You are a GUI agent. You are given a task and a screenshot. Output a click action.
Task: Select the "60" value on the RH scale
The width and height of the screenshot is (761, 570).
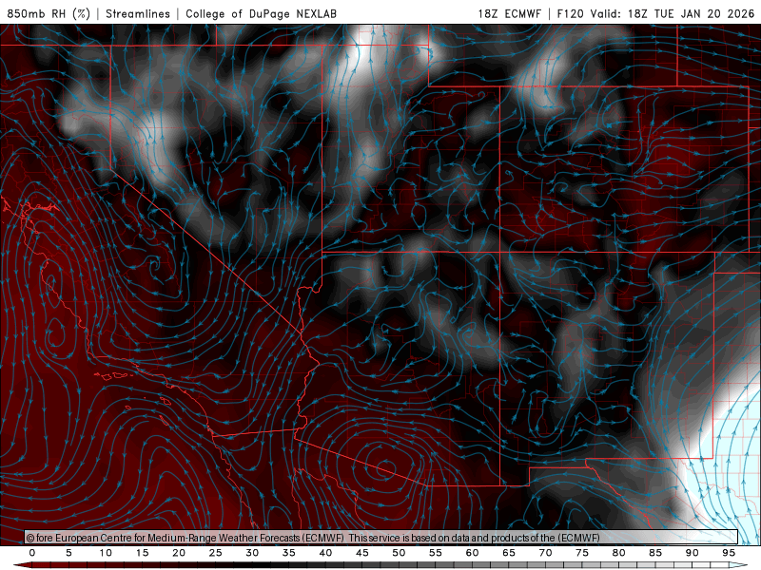click(472, 553)
